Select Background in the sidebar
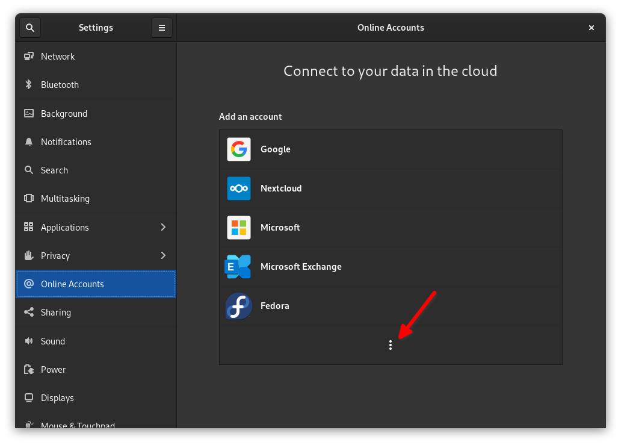The image size is (621, 445). [64, 114]
